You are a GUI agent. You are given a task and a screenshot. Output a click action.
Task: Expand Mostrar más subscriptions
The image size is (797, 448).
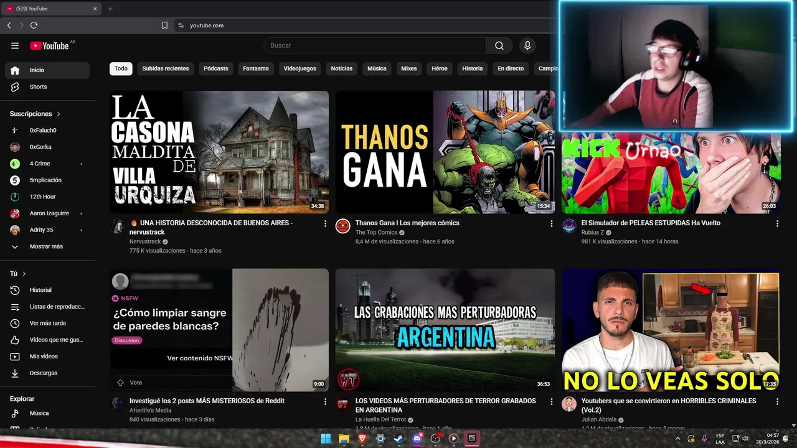(47, 246)
